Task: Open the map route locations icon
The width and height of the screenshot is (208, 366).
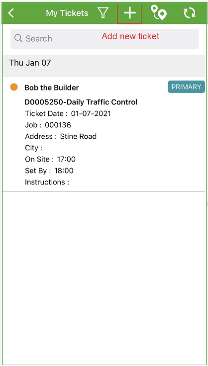Action: [x=159, y=13]
